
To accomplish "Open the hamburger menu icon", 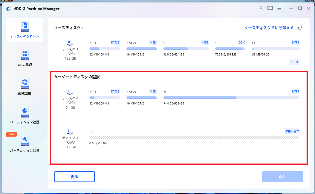I will coord(279,8).
